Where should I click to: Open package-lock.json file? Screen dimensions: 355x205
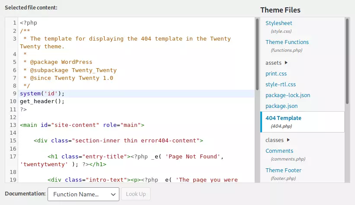288,95
